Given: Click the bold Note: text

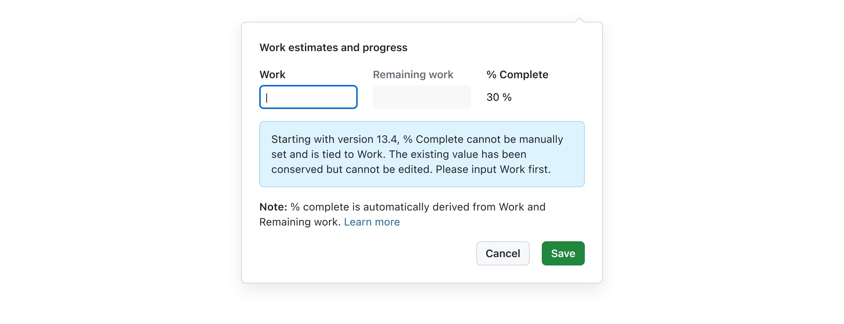Looking at the screenshot, I should coord(273,207).
